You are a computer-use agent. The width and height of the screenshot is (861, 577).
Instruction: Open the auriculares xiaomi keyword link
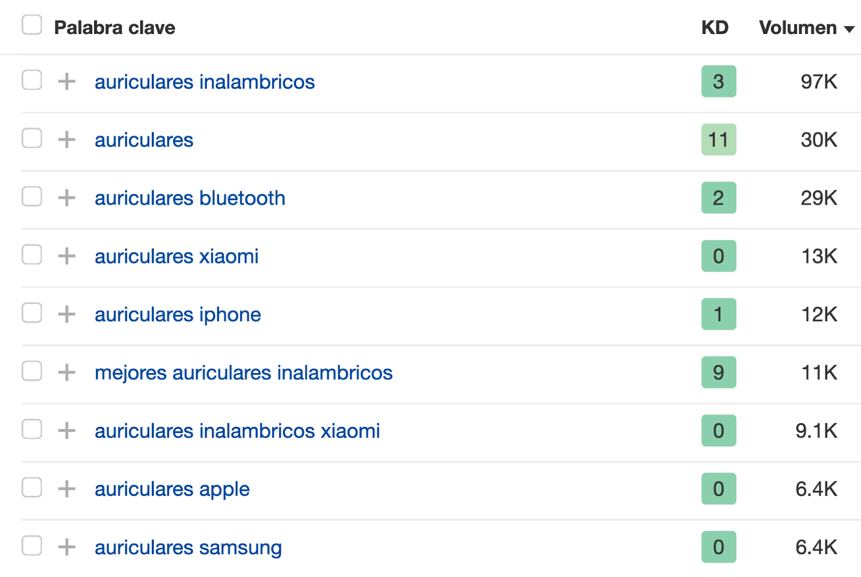click(x=177, y=257)
